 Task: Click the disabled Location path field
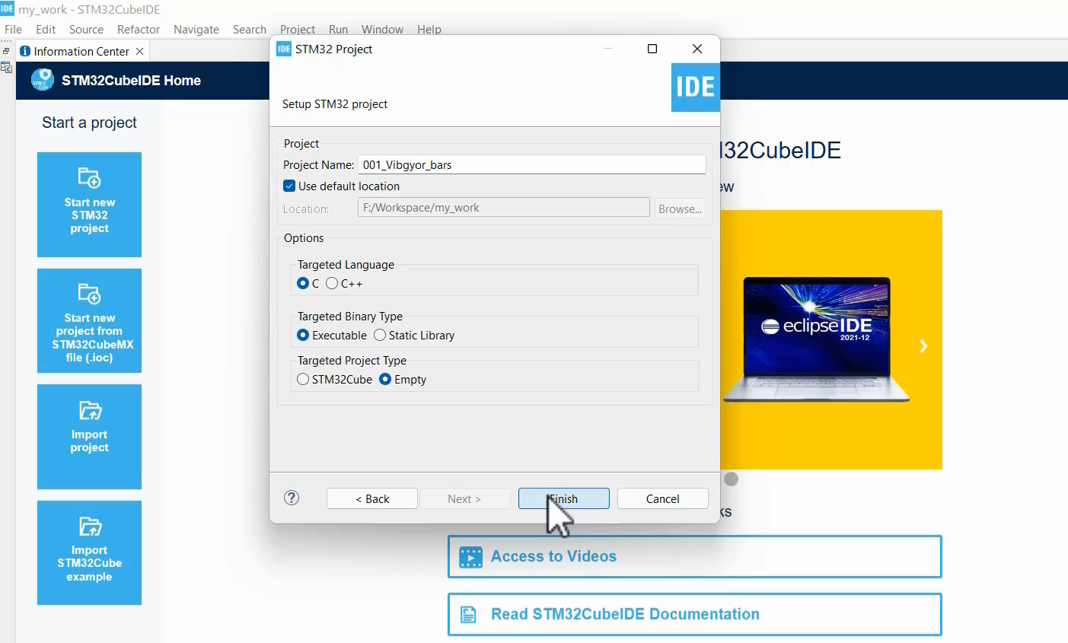[x=503, y=208]
